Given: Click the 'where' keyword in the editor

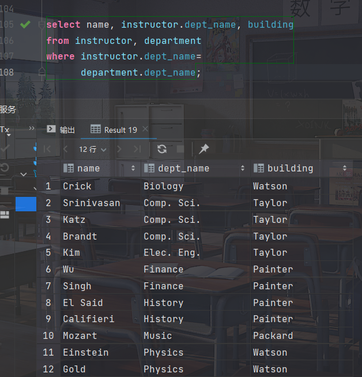Looking at the screenshot, I should [x=61, y=57].
